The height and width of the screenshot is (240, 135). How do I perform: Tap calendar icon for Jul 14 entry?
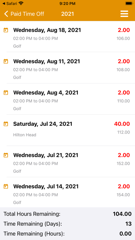pos(6,187)
